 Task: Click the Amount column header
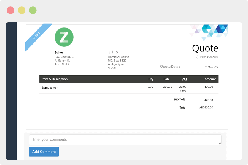point(210,79)
